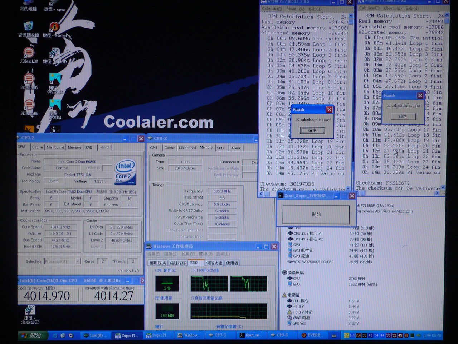Image resolution: width=458 pixels, height=344 pixels.
Task: Click the 4014.970 clock frequency value
Action: coord(47,296)
